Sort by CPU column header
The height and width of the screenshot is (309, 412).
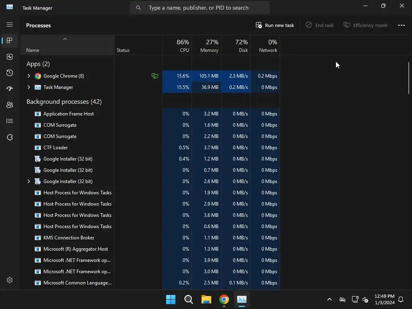(177, 45)
